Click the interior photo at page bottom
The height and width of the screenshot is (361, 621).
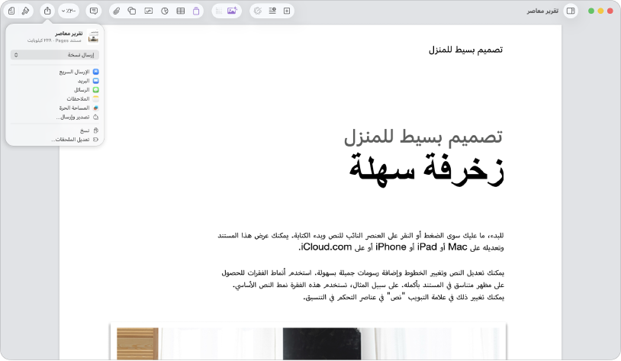pyautogui.click(x=308, y=342)
